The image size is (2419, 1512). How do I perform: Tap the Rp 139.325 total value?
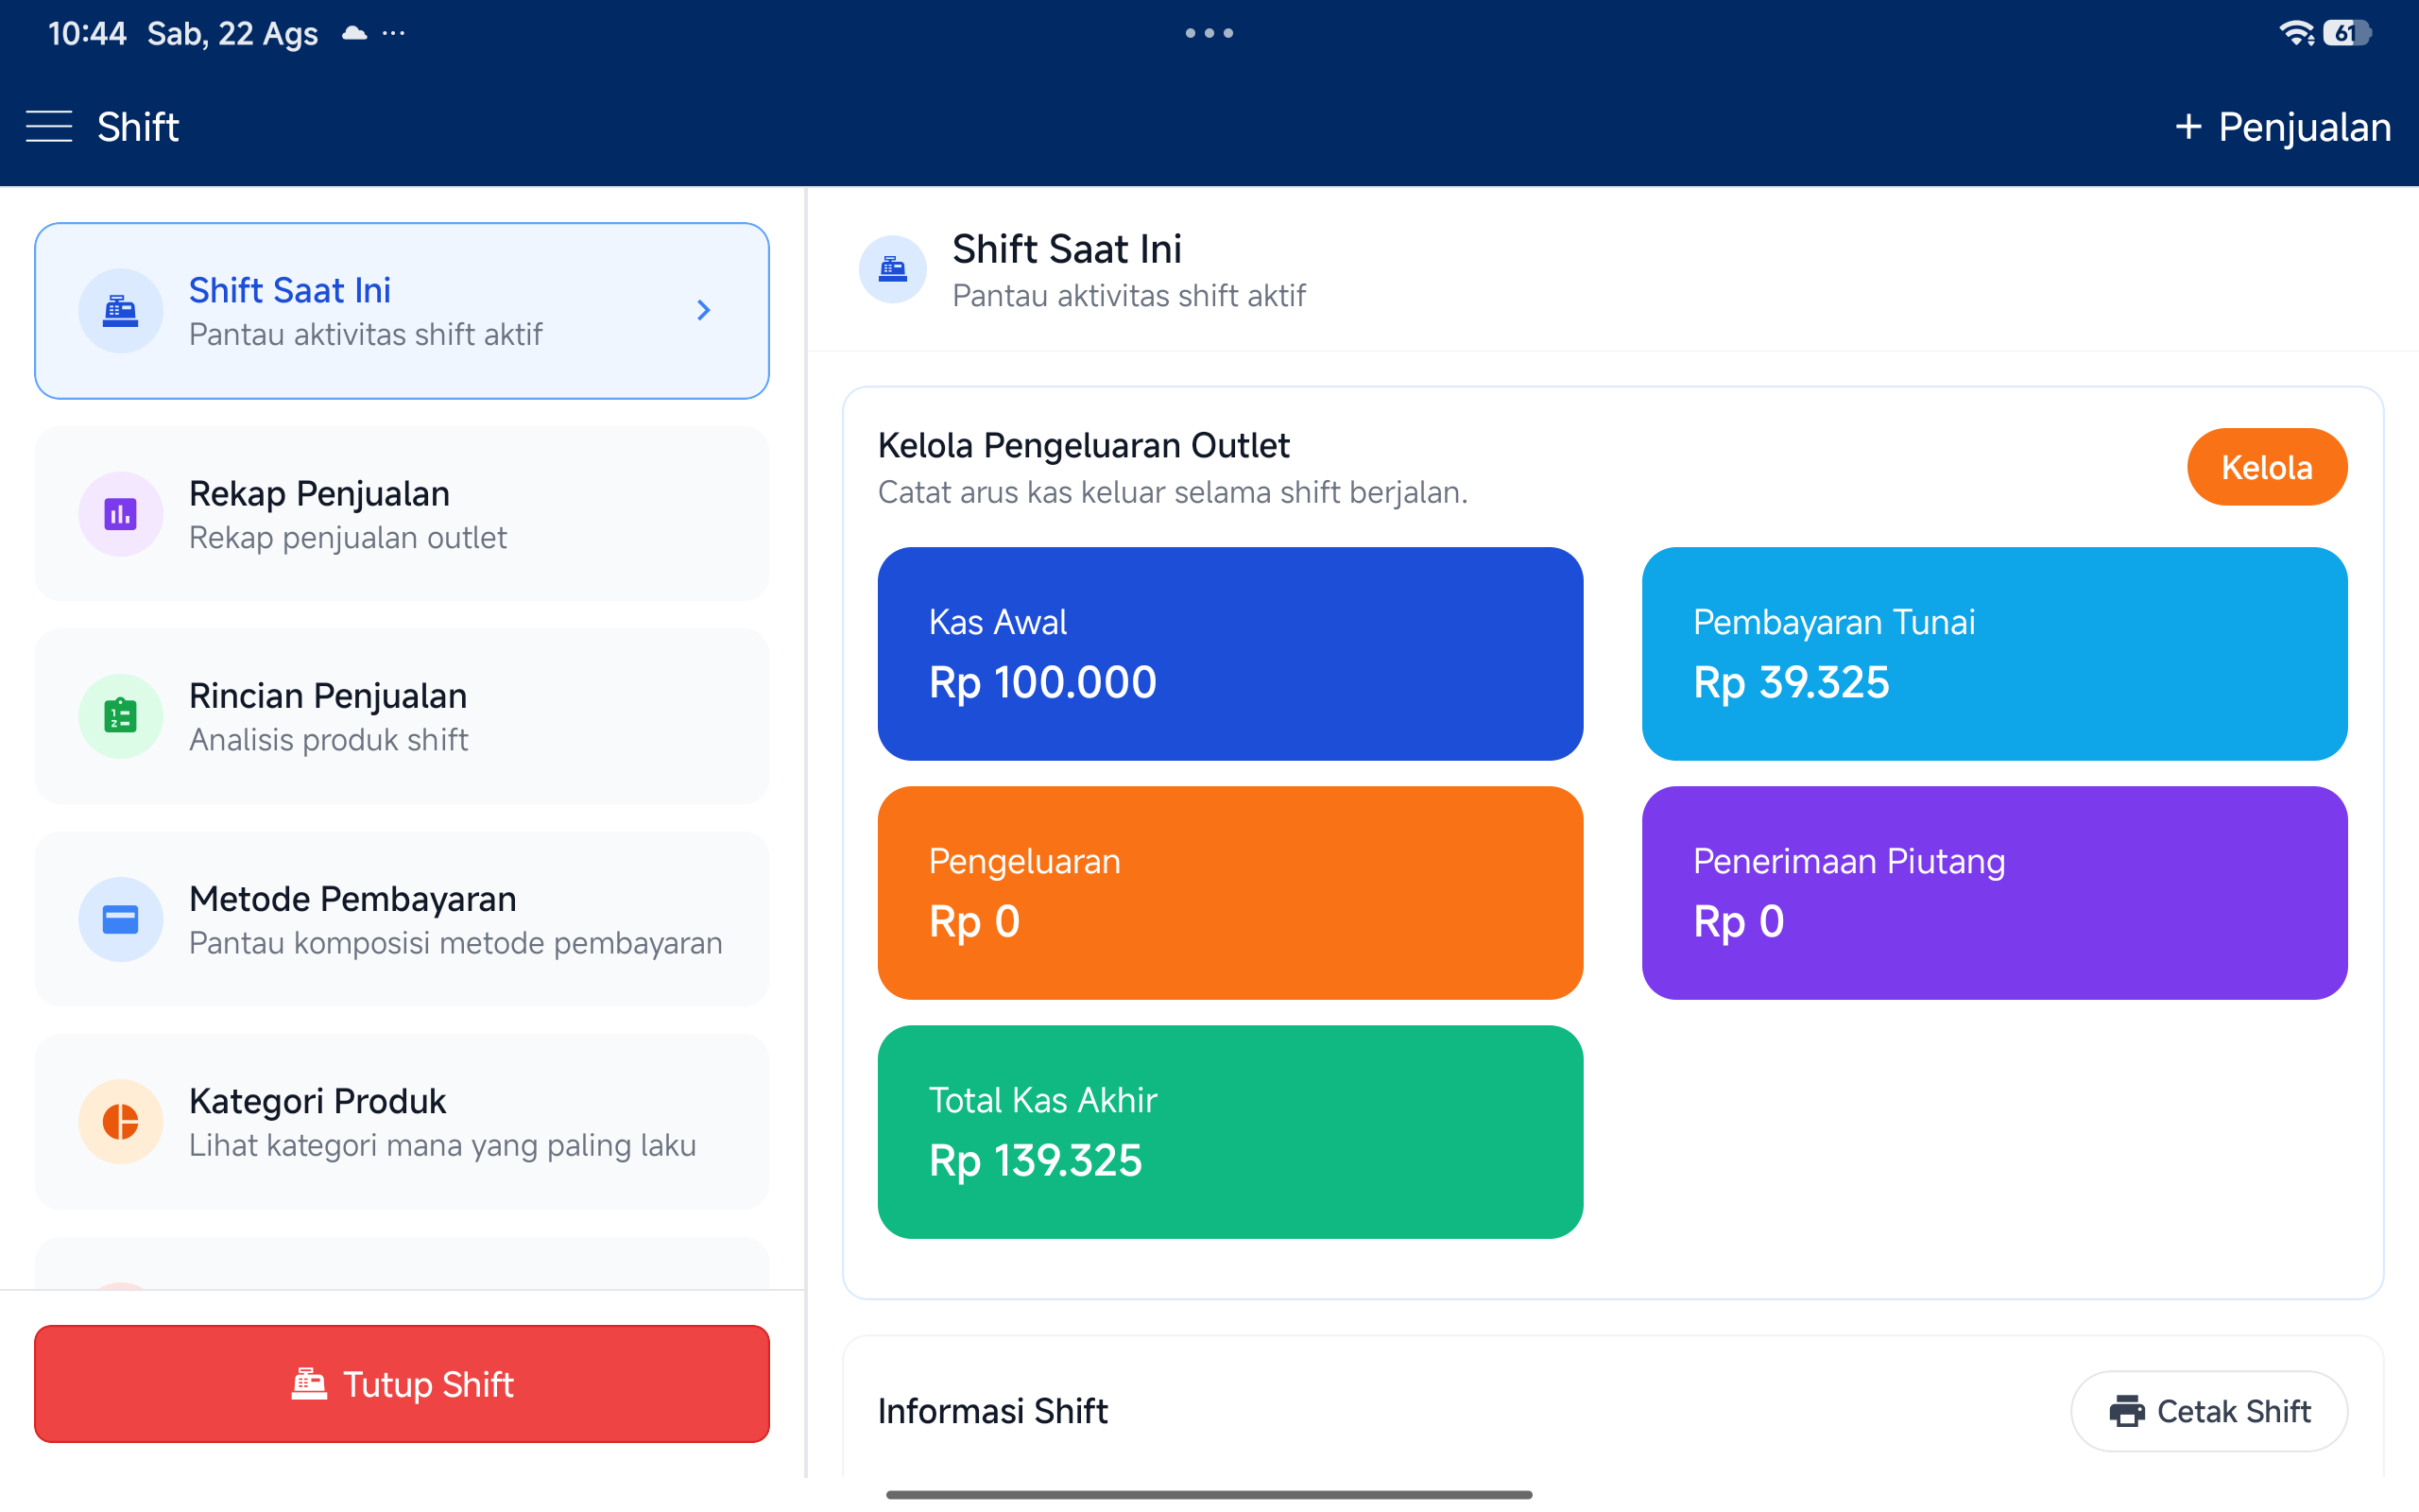coord(1036,1161)
